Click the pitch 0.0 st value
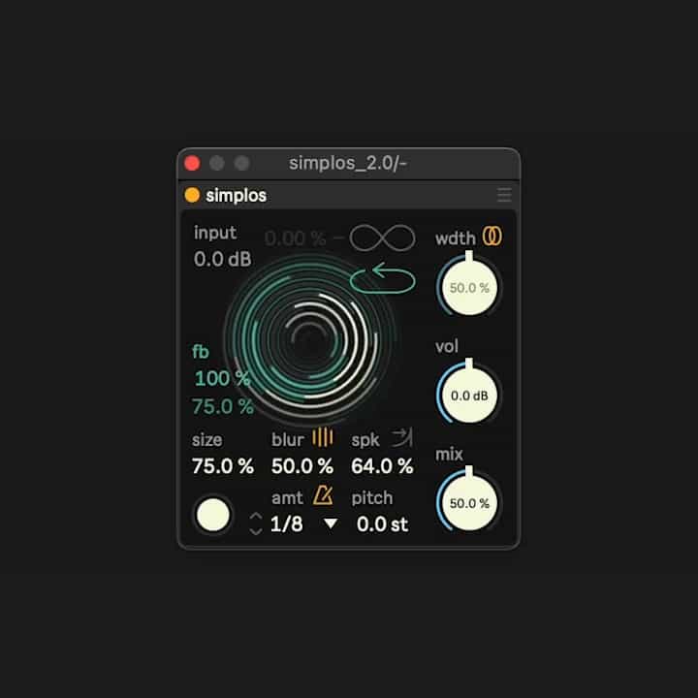The image size is (698, 698). [382, 524]
